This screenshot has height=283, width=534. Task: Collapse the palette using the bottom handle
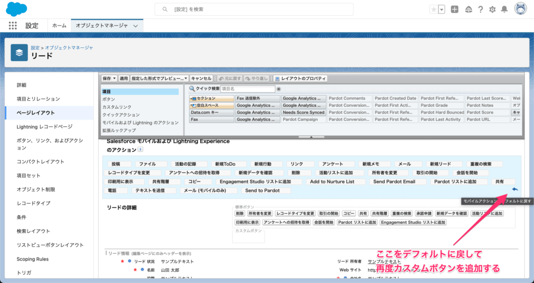coord(311,137)
